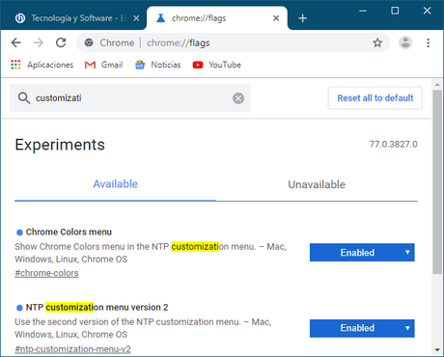Image resolution: width=444 pixels, height=357 pixels.
Task: Click the address bar URL chrome://flags
Action: click(179, 42)
